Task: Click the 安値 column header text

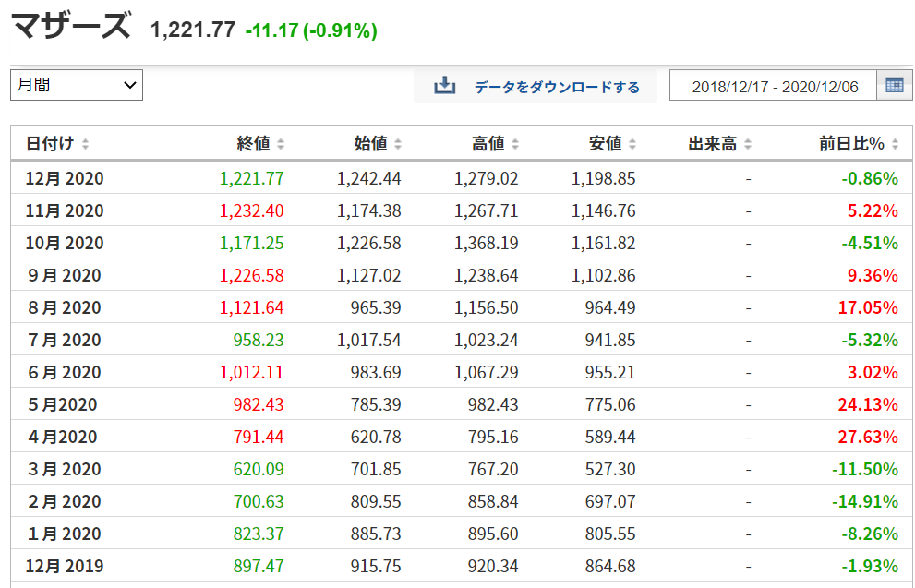Action: pos(605,144)
